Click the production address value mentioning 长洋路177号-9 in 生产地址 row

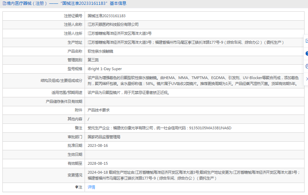point(186,42)
